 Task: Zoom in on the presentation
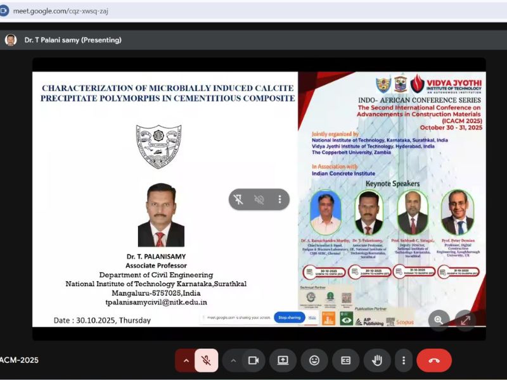tap(438, 320)
